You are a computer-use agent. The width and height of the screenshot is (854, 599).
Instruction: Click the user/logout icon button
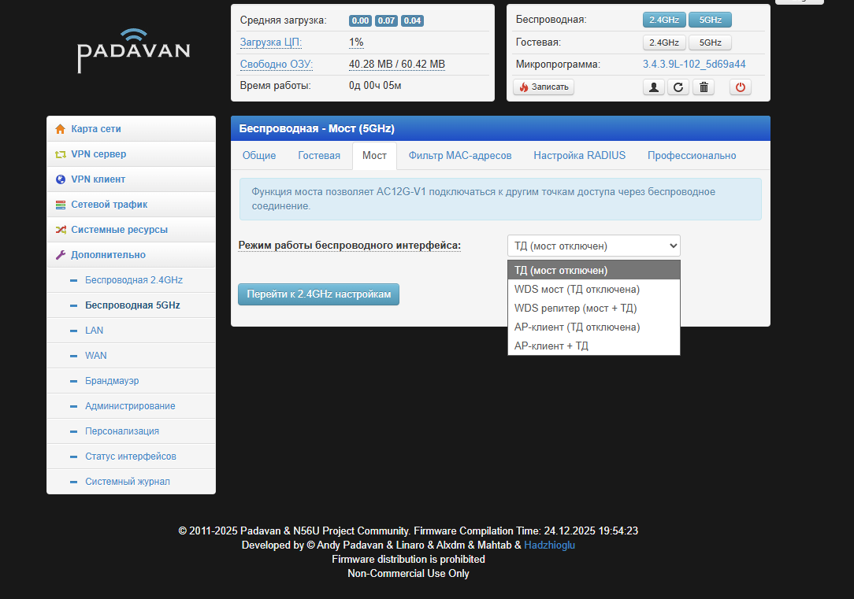point(654,87)
